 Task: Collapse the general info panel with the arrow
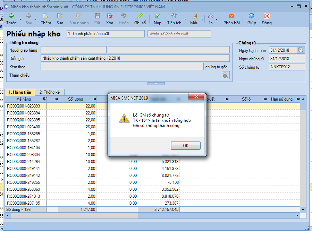[156, 84]
